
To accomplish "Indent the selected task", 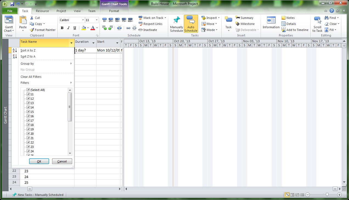I will [x=111, y=28].
